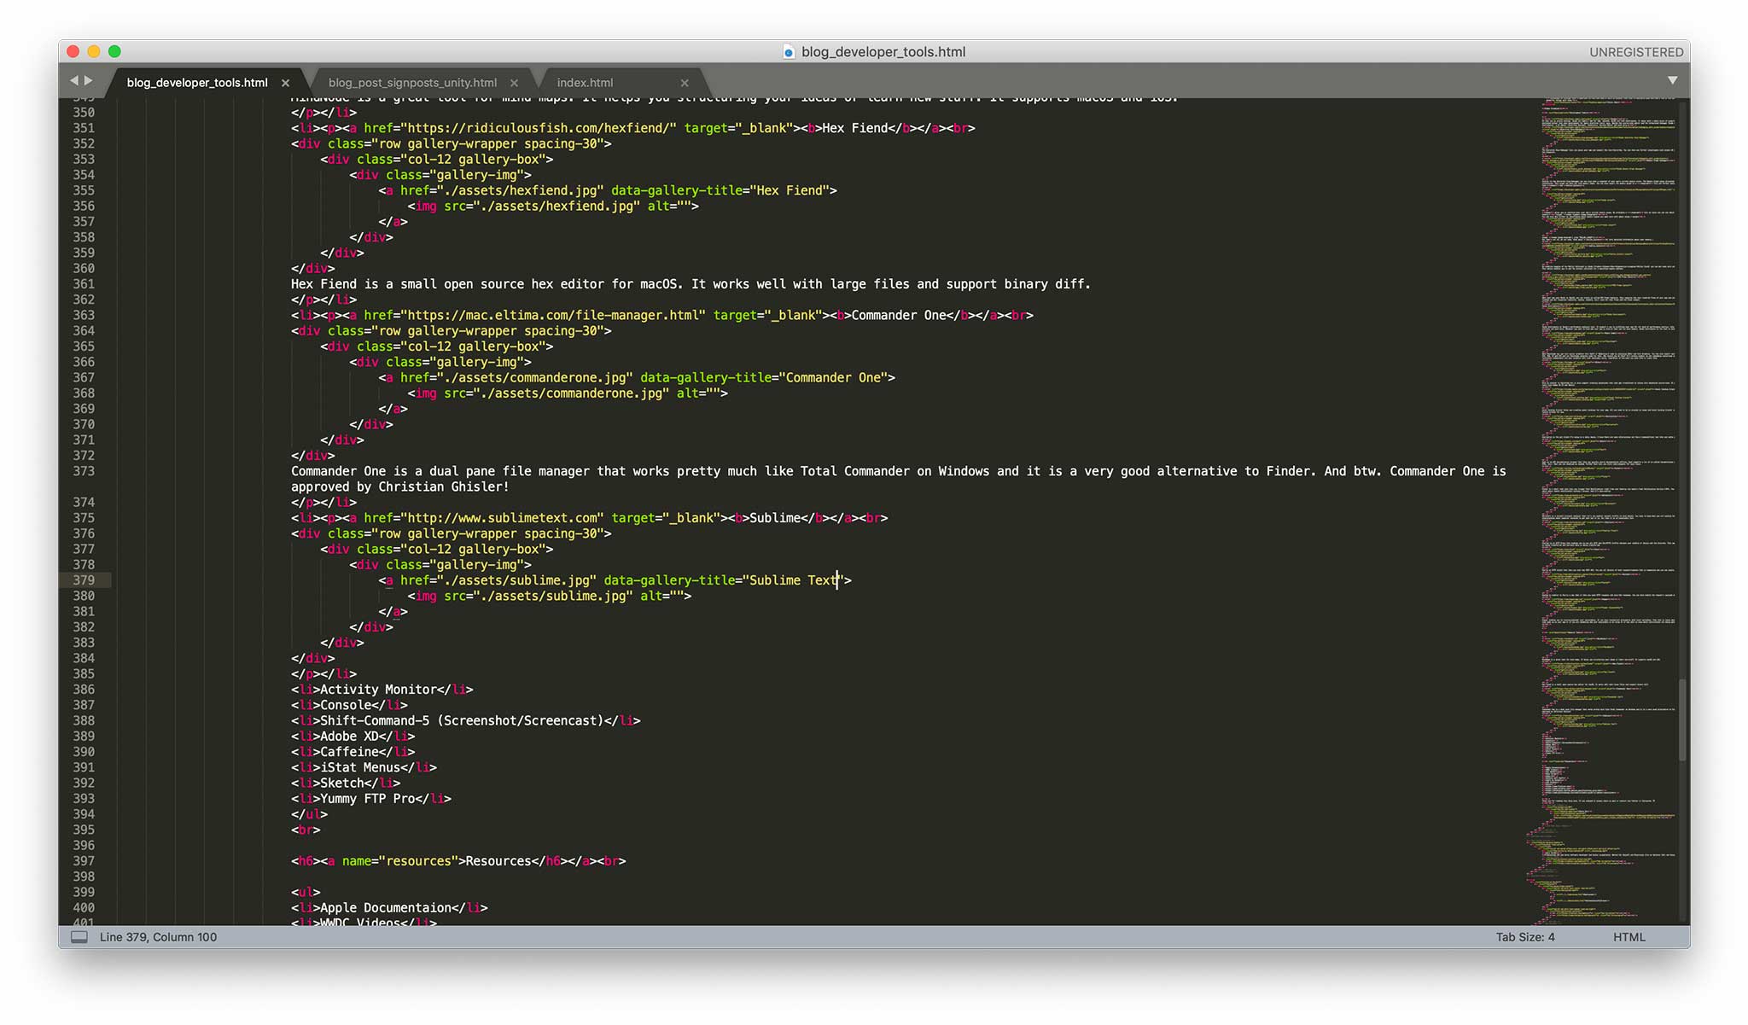Click the green fullscreen window button

115,51
